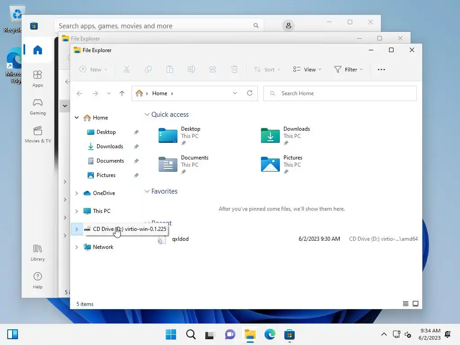Open the Widgets button on taskbar
Image resolution: width=460 pixels, height=345 pixels.
point(12,334)
